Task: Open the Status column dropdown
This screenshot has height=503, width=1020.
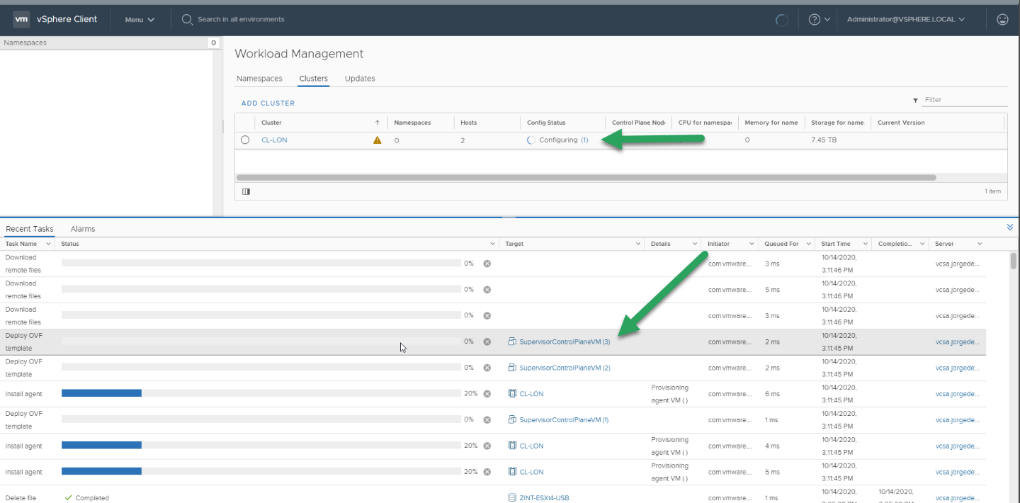Action: click(x=492, y=244)
